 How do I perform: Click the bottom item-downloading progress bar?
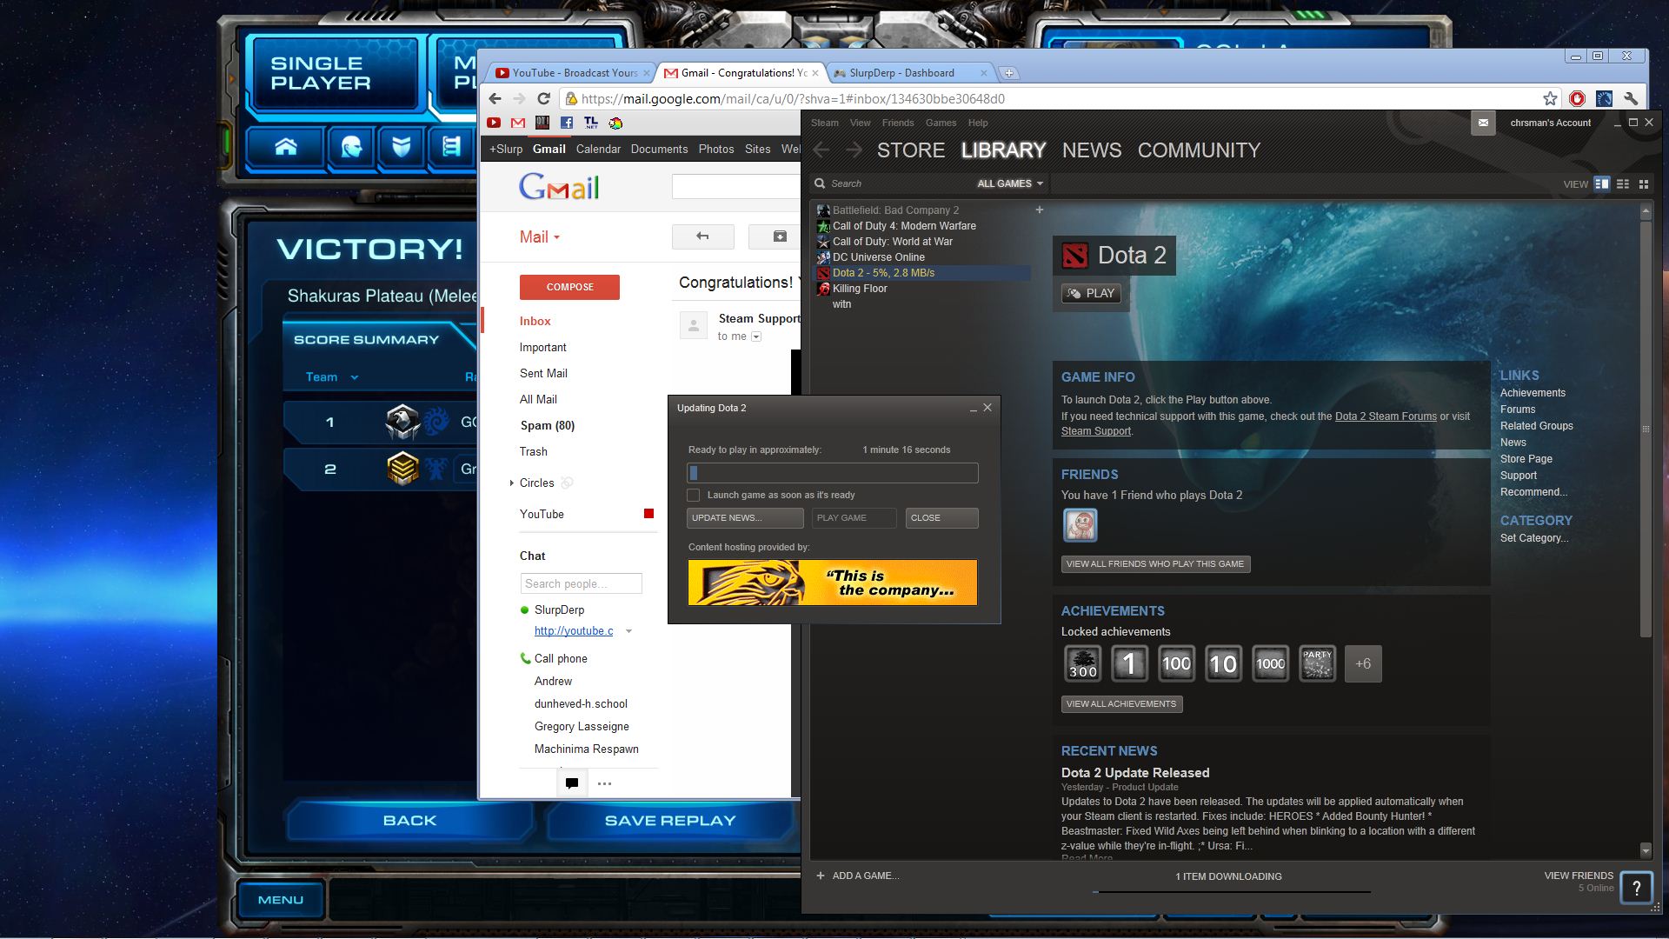[x=1232, y=891]
